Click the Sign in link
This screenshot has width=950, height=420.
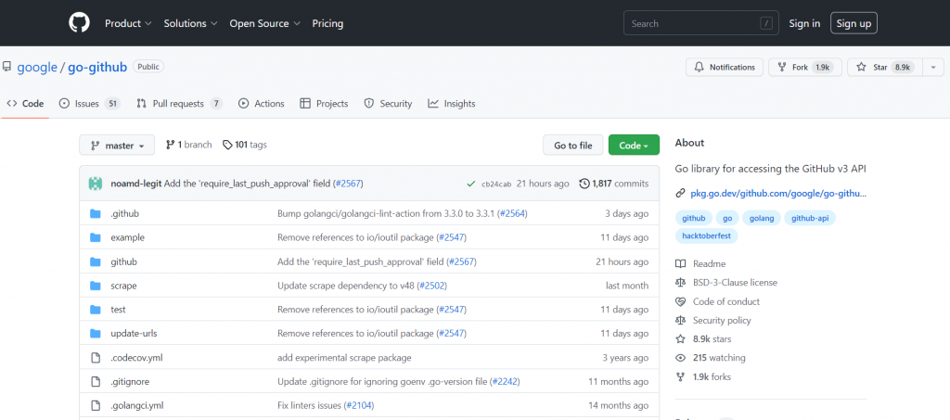click(x=804, y=23)
